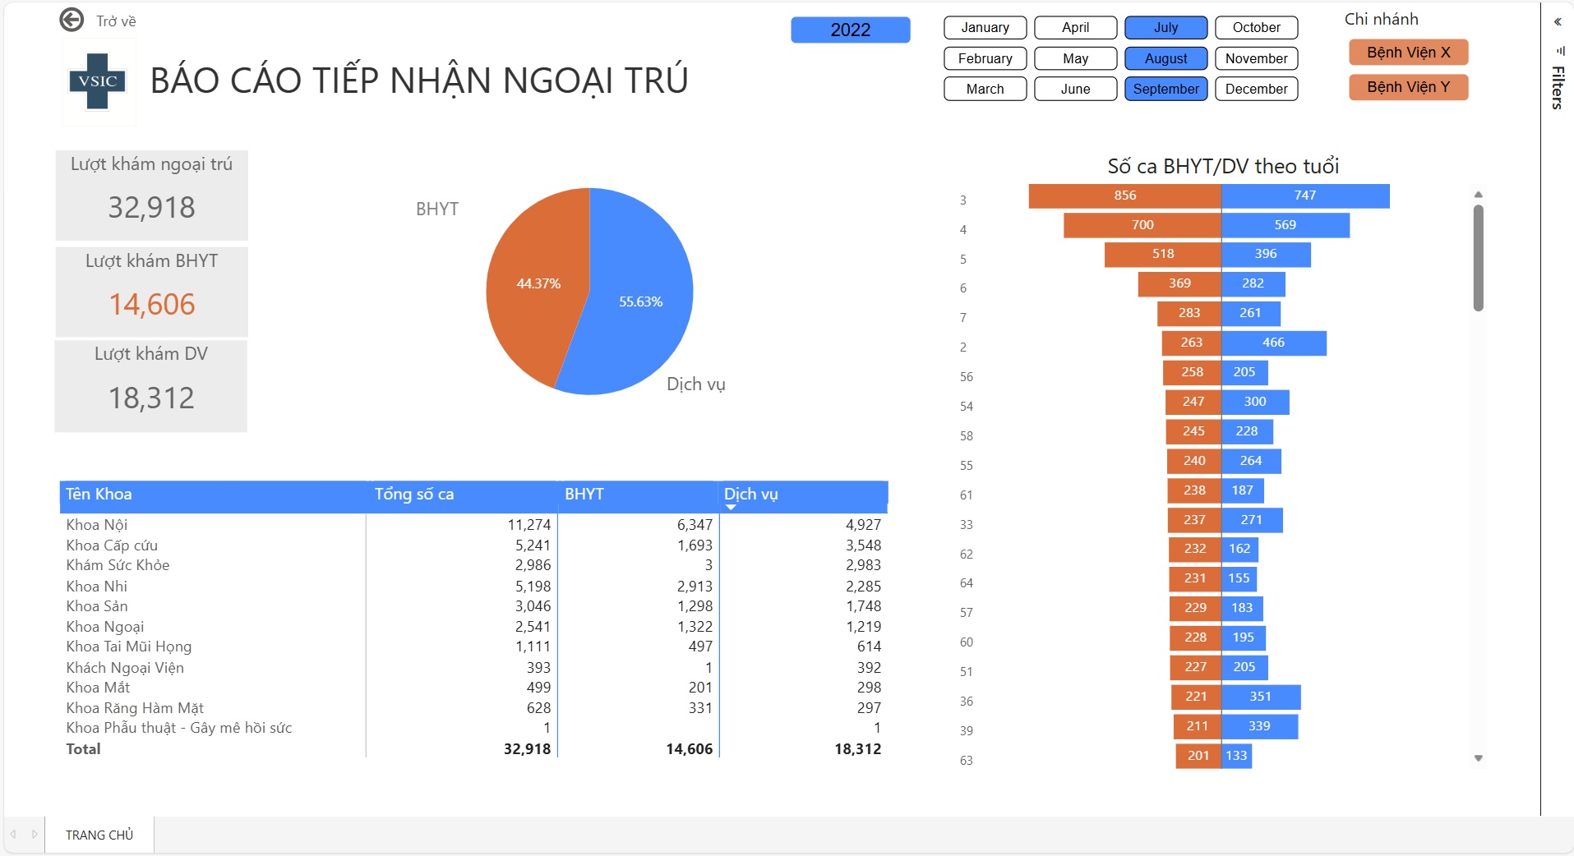The image size is (1574, 856).
Task: Filter by branch Bệnh Viện X
Action: click(x=1408, y=53)
